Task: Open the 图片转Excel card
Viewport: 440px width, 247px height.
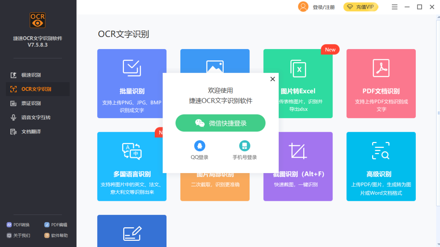Action: [x=298, y=83]
